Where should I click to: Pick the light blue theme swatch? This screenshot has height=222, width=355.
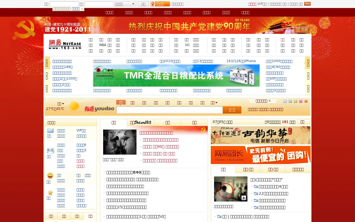tap(285, 101)
